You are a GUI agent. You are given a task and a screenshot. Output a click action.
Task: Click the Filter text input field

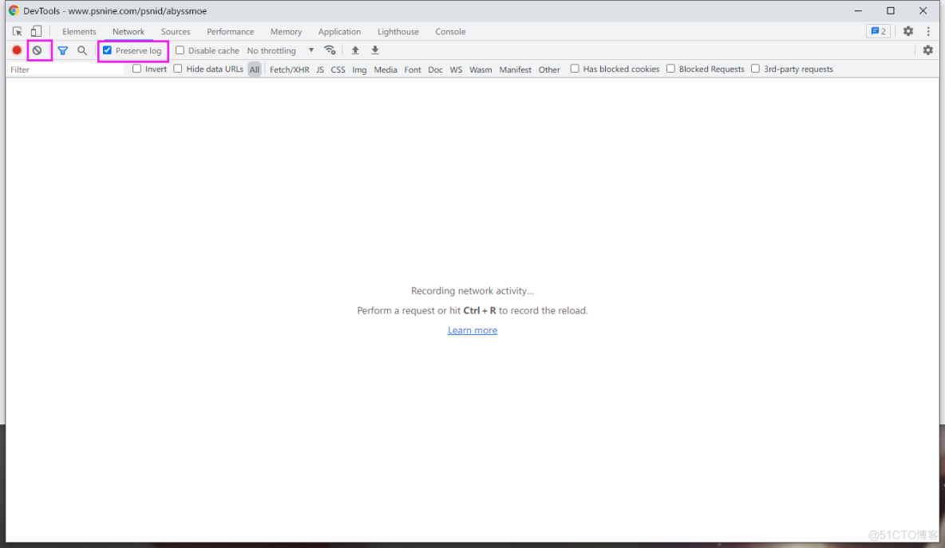pyautogui.click(x=65, y=69)
